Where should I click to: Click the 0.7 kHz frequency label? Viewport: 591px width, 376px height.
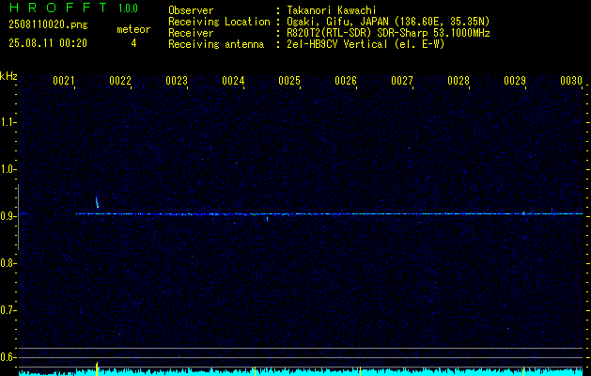coord(8,310)
